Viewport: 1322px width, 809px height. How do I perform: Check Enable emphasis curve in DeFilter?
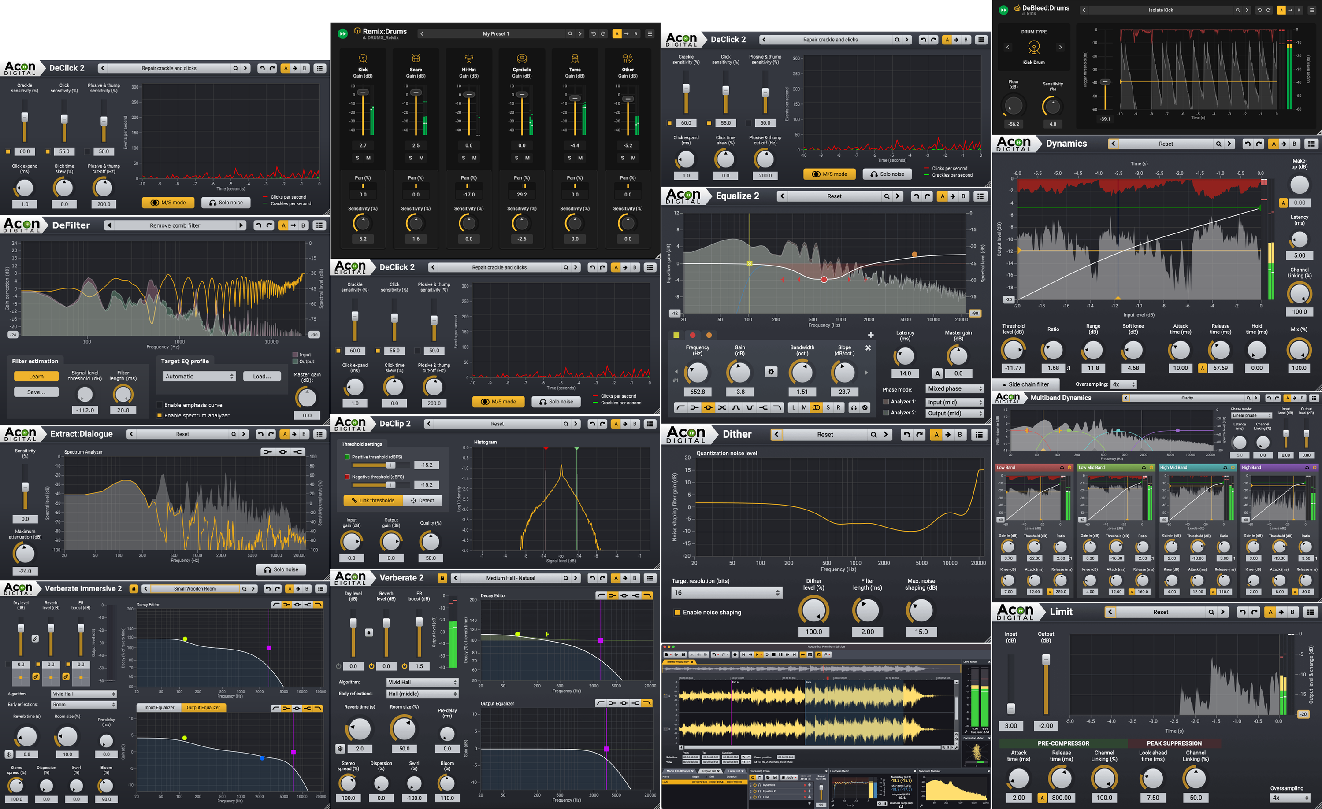(160, 405)
